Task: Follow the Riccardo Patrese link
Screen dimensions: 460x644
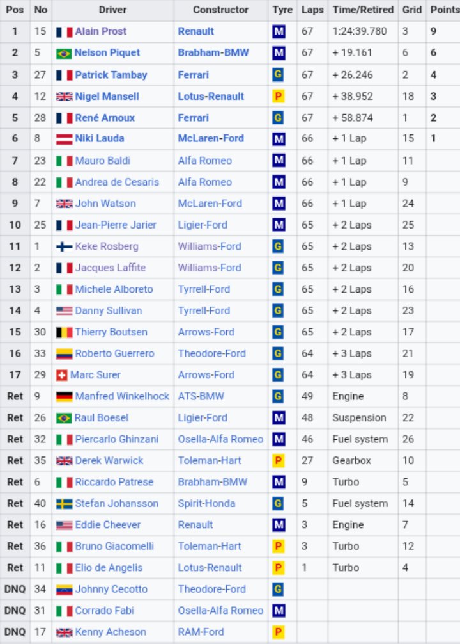Action: [x=114, y=482]
